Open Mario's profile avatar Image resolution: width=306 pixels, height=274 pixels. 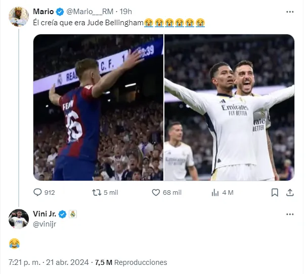pos(19,17)
